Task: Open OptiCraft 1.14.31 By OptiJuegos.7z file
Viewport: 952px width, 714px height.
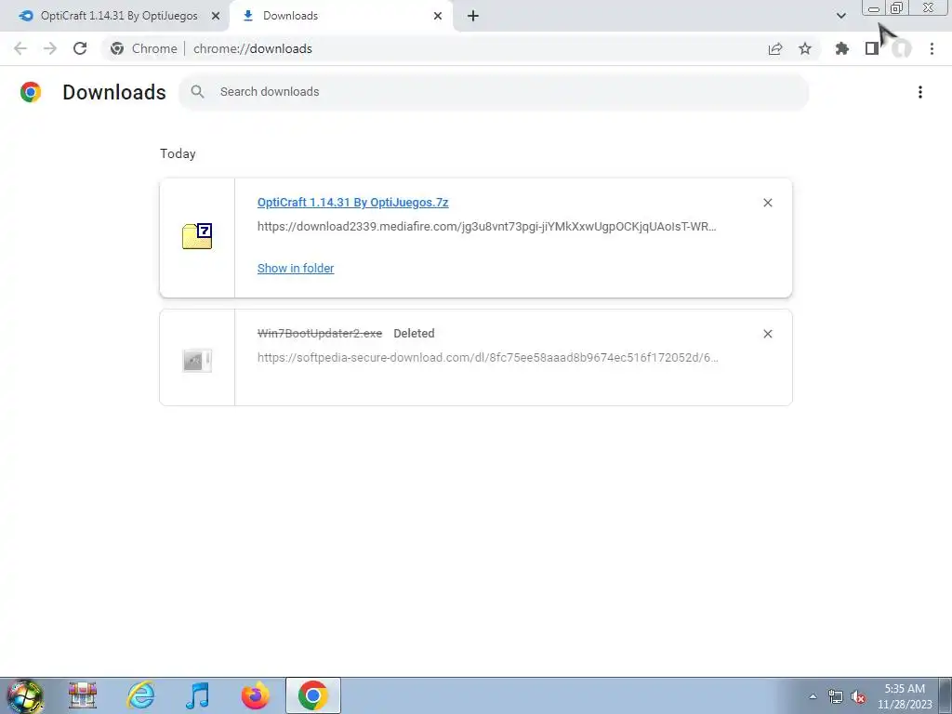Action: [x=352, y=203]
